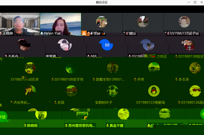204x135 pixels.
Task: Select the two-birds avatar above 李玉涛
Action: coord(195,68)
